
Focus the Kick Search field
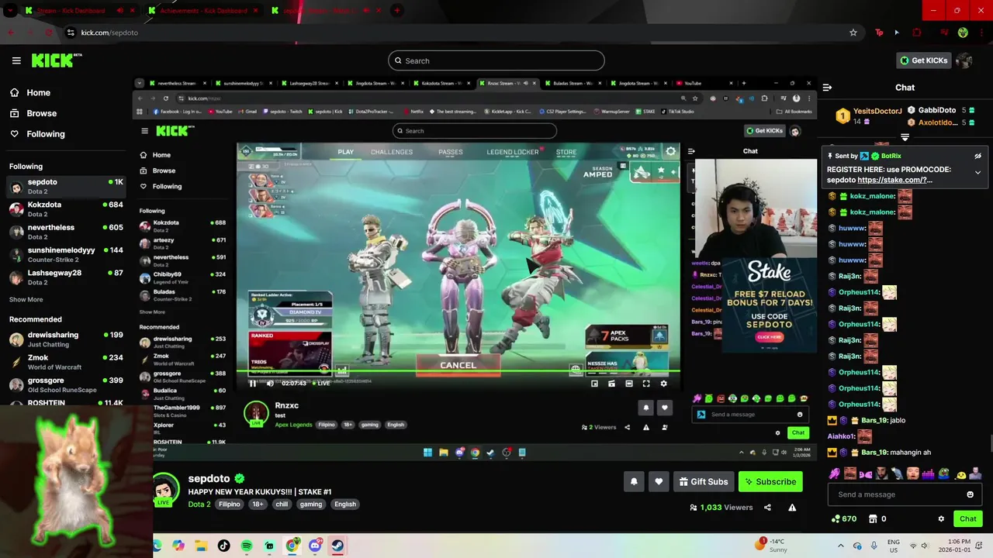496,60
